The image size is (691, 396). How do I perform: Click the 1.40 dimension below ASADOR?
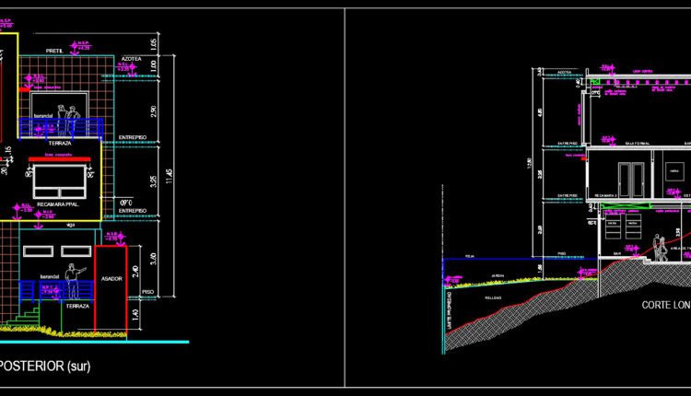[x=135, y=314]
